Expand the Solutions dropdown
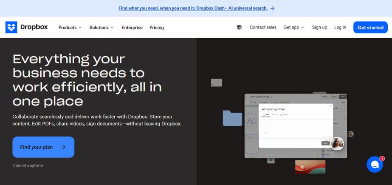Screen dimensions: 392x185 pos(102,28)
